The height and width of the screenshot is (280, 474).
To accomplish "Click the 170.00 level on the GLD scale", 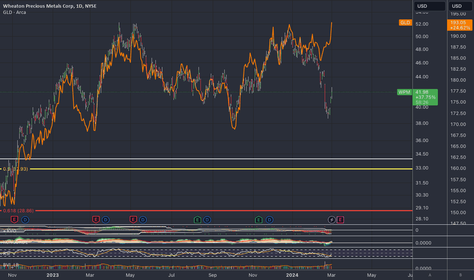I will (x=458, y=124).
